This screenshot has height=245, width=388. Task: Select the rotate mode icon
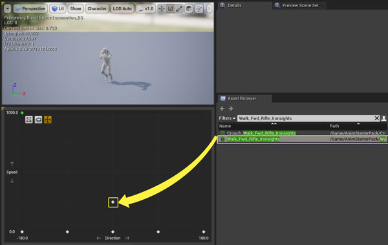click(170, 9)
